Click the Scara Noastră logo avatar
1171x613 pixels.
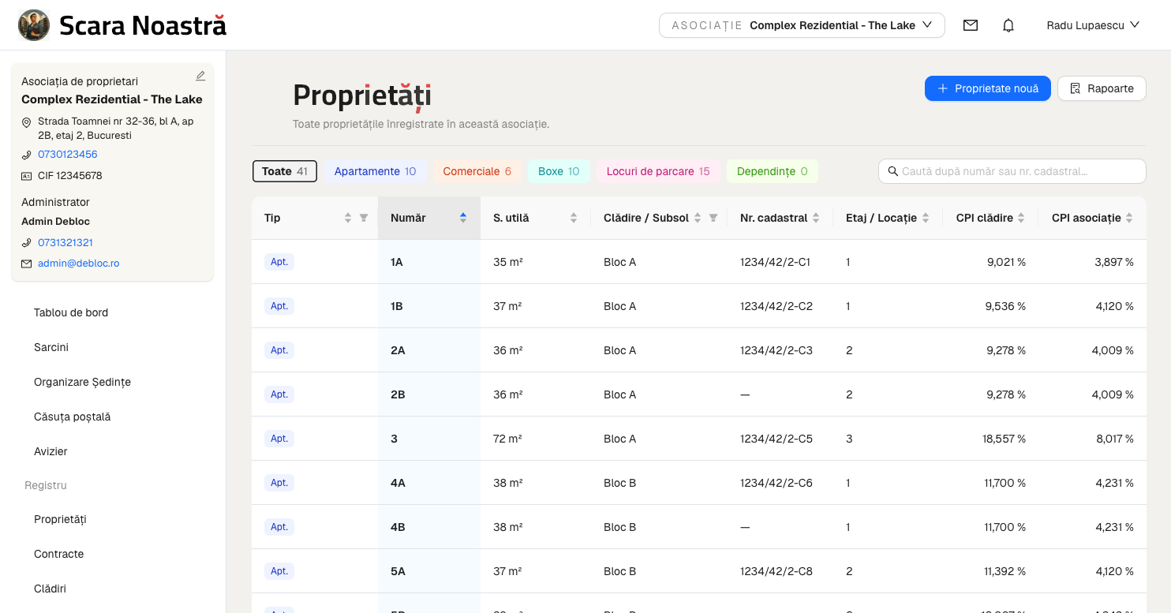34,25
